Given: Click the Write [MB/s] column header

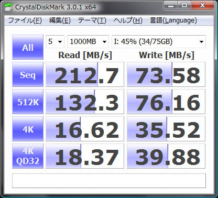Looking at the screenshot, I should tap(167, 55).
